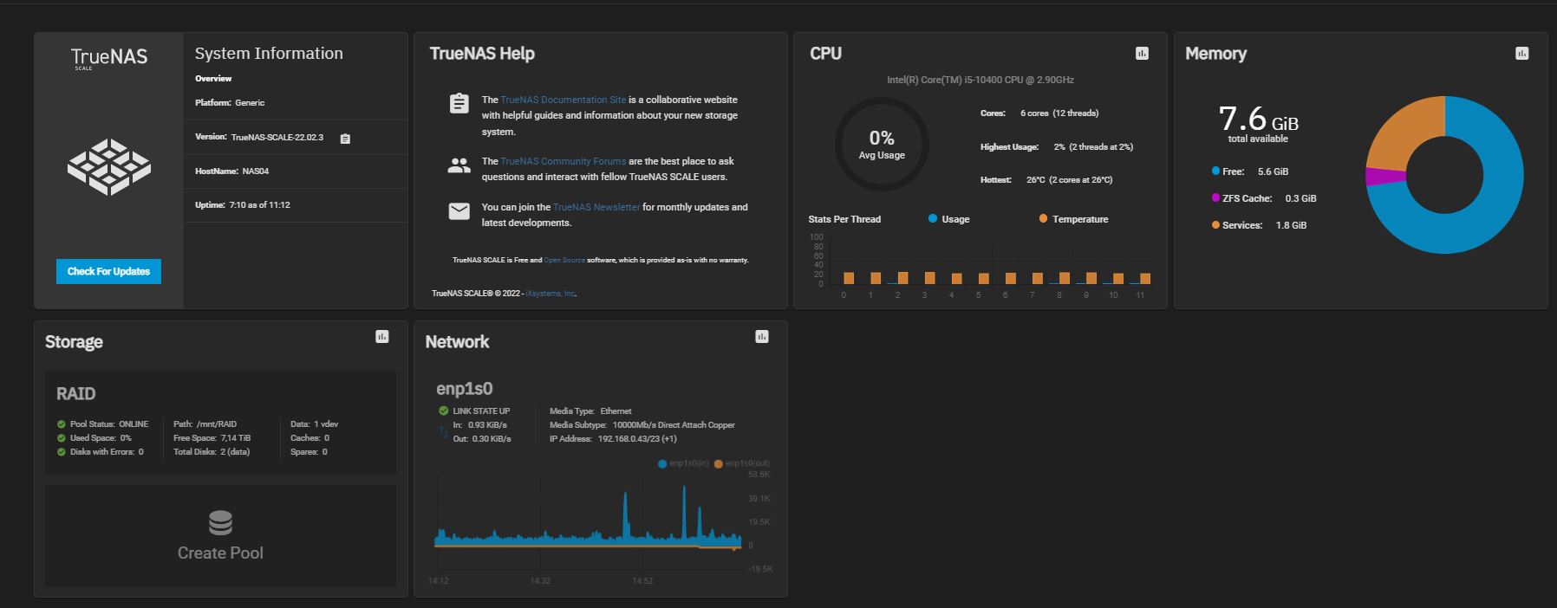
Task: Follow the TrueNAS Newsletter link
Action: [x=596, y=207]
